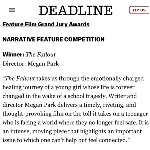Click the word teenager in the quote
Viewport: 150px width, 150px height.
click(137, 114)
